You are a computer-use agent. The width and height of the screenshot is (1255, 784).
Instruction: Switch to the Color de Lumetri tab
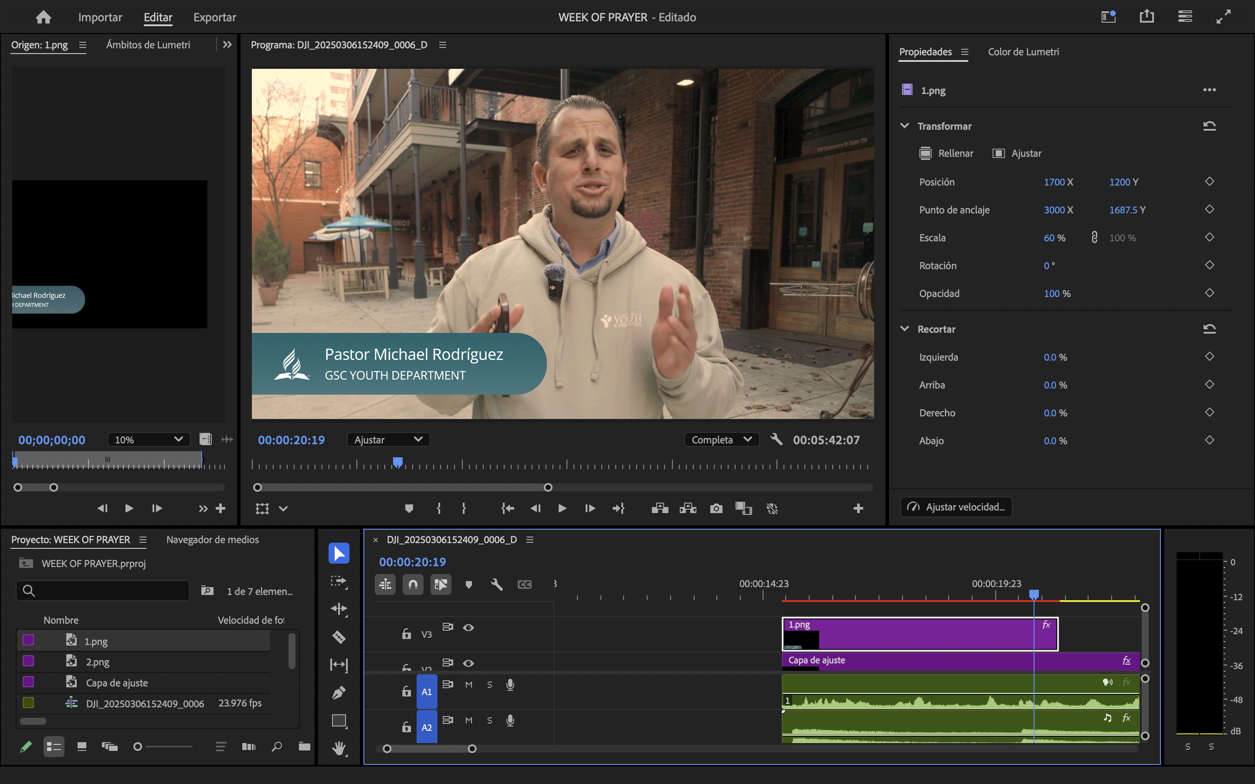click(1023, 52)
